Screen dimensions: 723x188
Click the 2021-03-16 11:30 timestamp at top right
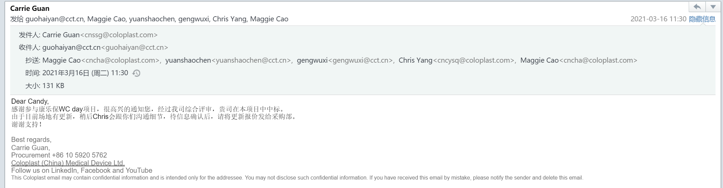click(x=658, y=19)
